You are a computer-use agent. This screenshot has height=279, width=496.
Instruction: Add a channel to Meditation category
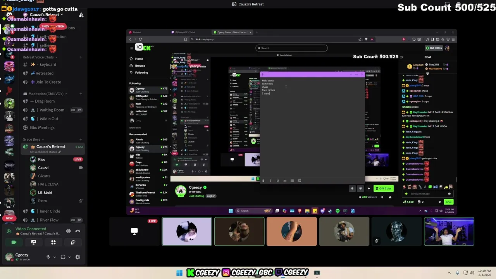pos(81,94)
